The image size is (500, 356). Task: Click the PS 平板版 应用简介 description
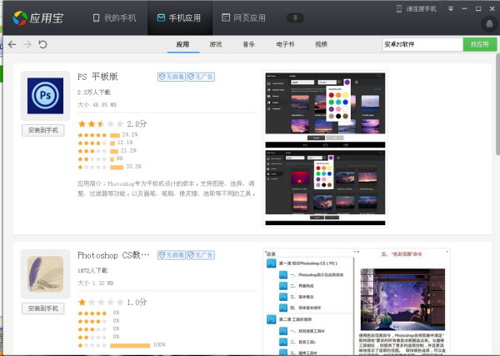point(167,188)
